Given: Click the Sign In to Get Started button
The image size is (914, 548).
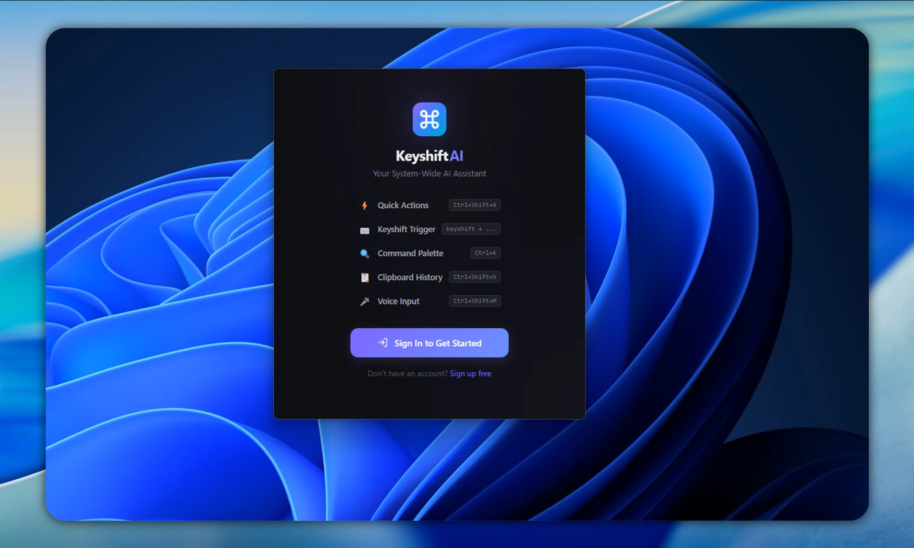Looking at the screenshot, I should click(429, 343).
